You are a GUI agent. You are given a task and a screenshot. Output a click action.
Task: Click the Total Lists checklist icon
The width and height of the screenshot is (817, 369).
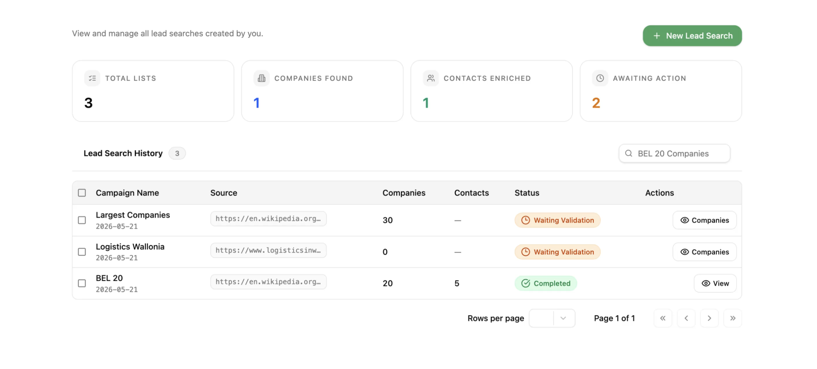pos(92,78)
